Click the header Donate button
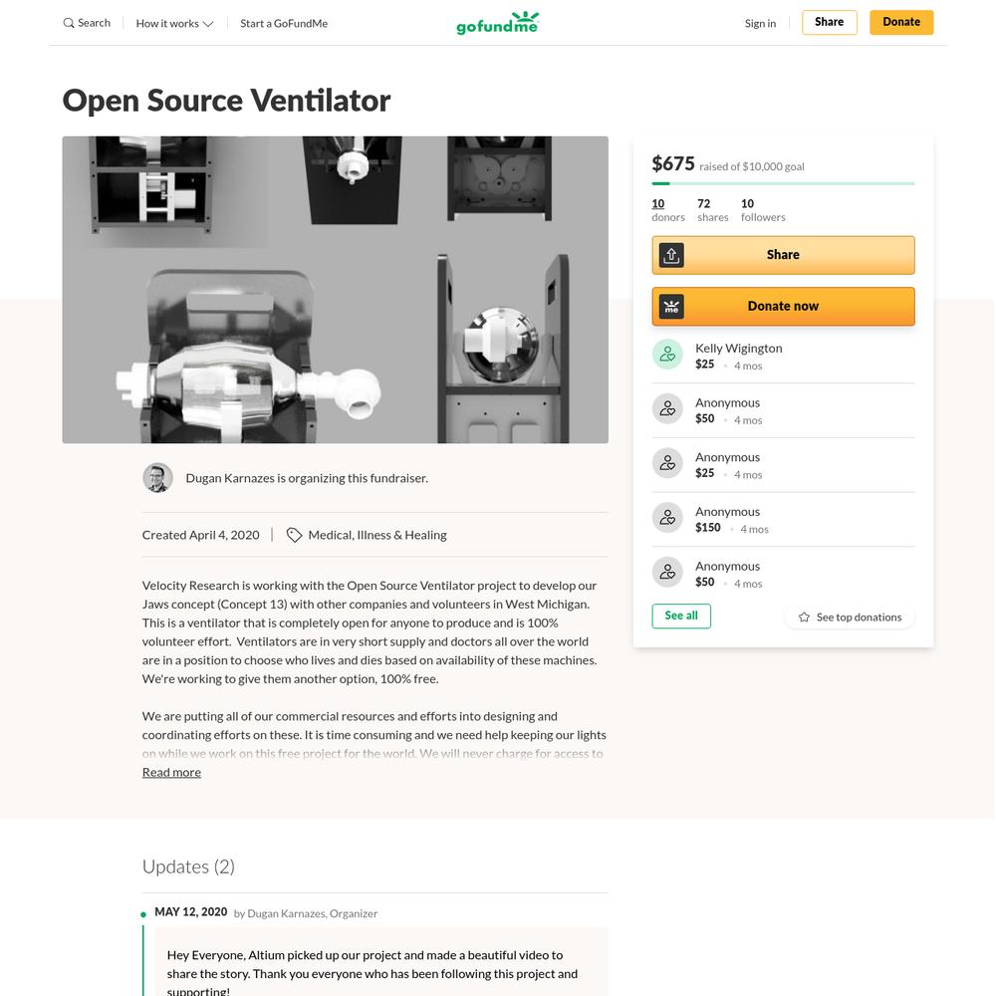 tap(901, 22)
